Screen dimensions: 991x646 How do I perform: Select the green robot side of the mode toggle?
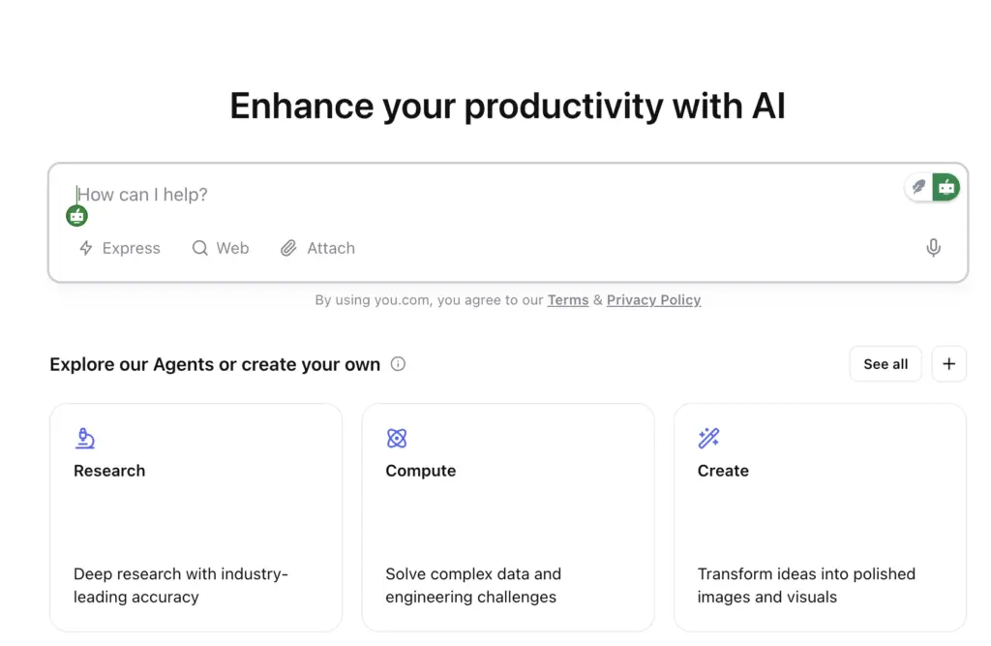point(946,187)
